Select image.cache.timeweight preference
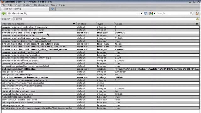Viewport: 201px width, 113px height. [x=100, y=75]
